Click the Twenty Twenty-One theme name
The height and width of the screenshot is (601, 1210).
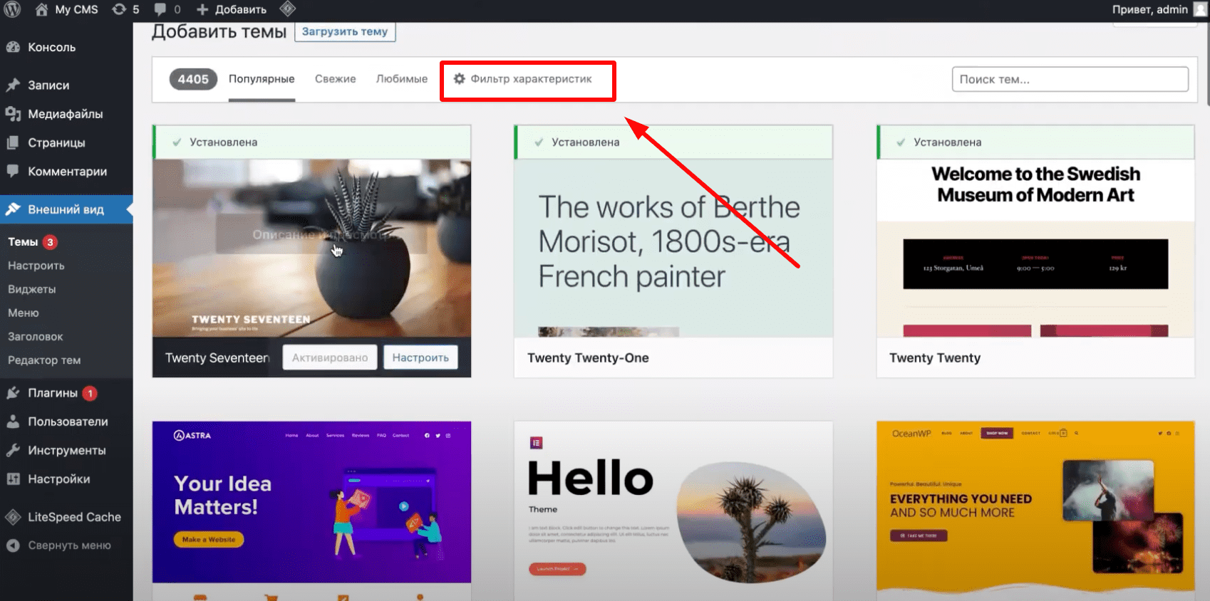tap(588, 357)
